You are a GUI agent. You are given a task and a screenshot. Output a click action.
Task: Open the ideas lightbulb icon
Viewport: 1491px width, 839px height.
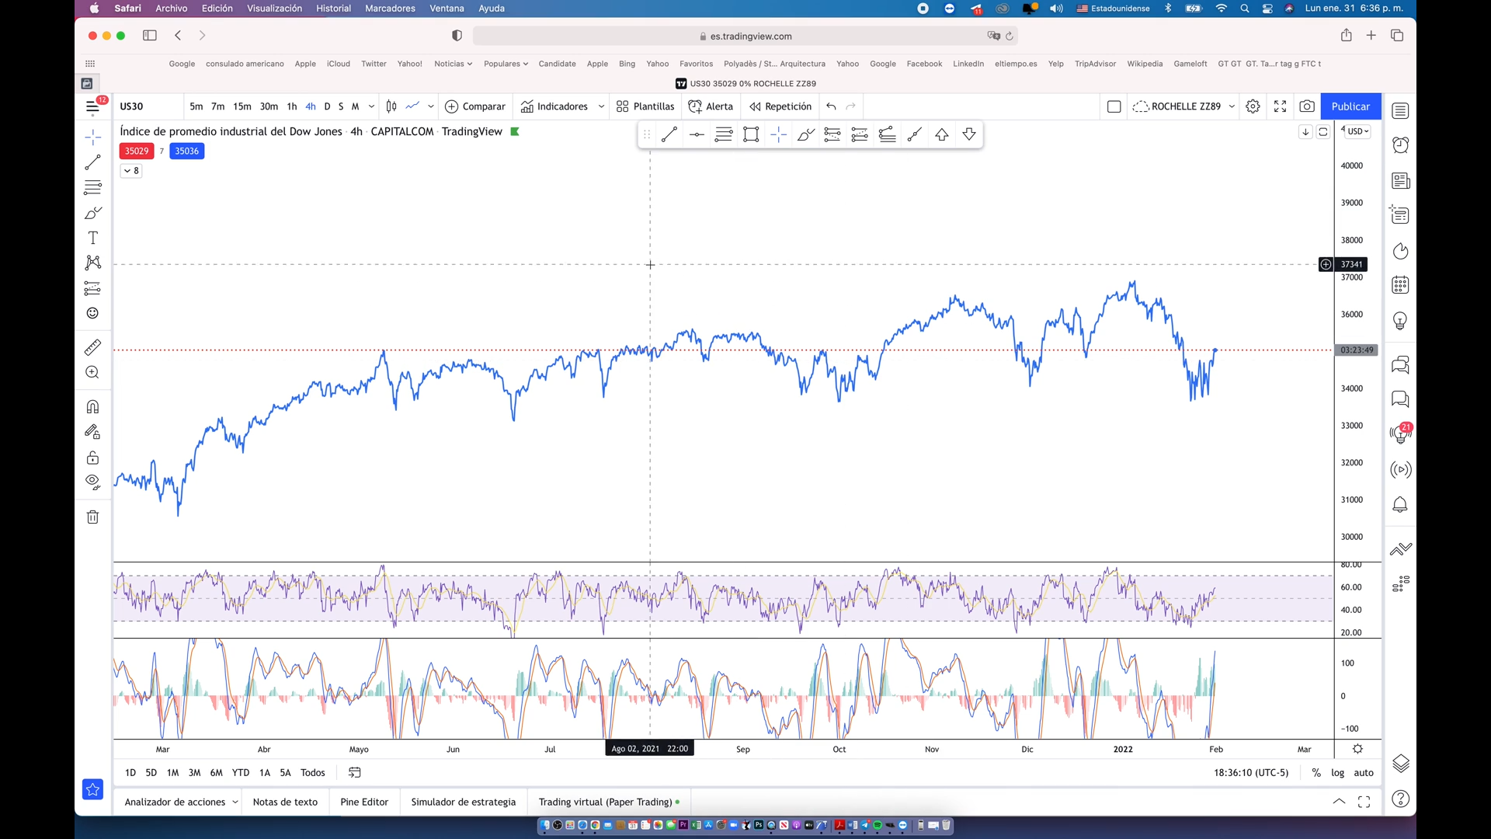[x=1400, y=321]
